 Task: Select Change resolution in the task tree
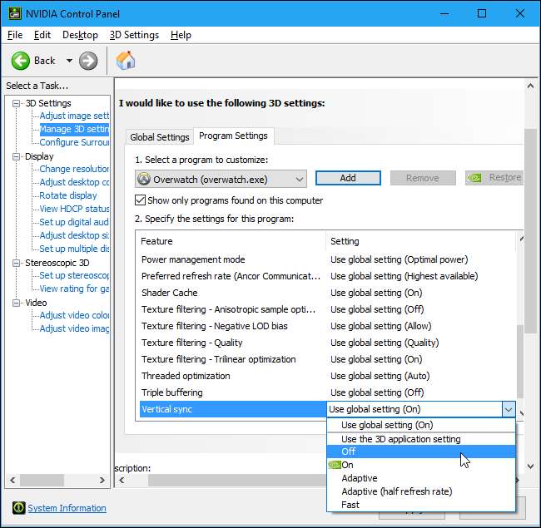pos(74,169)
